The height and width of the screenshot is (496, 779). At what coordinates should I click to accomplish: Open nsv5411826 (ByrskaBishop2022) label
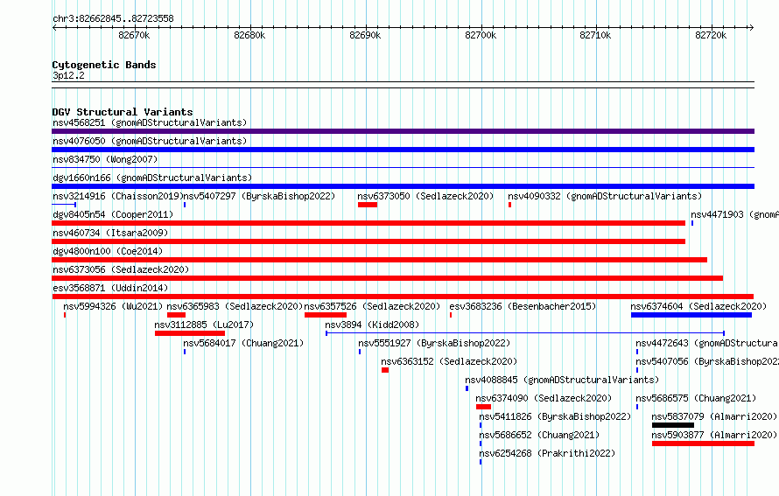(555, 416)
